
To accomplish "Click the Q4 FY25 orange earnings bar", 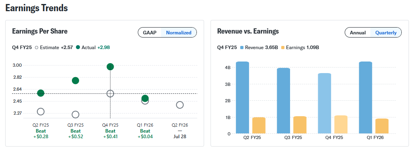I will tap(341, 125).
